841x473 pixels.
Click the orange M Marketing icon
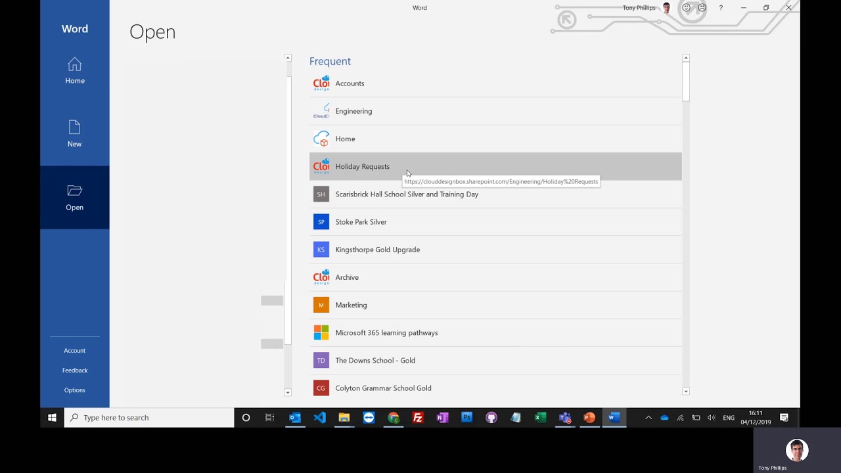321,305
